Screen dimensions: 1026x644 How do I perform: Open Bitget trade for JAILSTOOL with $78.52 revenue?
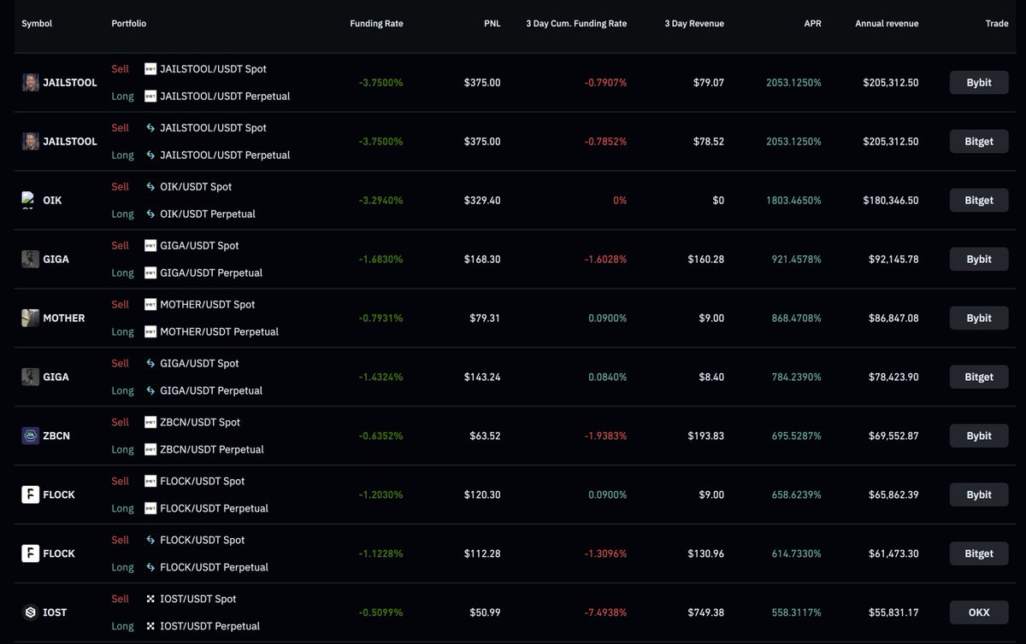[979, 142]
